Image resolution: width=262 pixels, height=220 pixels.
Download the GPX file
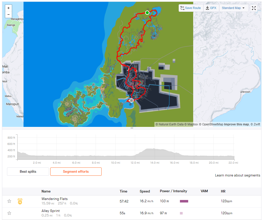click(211, 8)
